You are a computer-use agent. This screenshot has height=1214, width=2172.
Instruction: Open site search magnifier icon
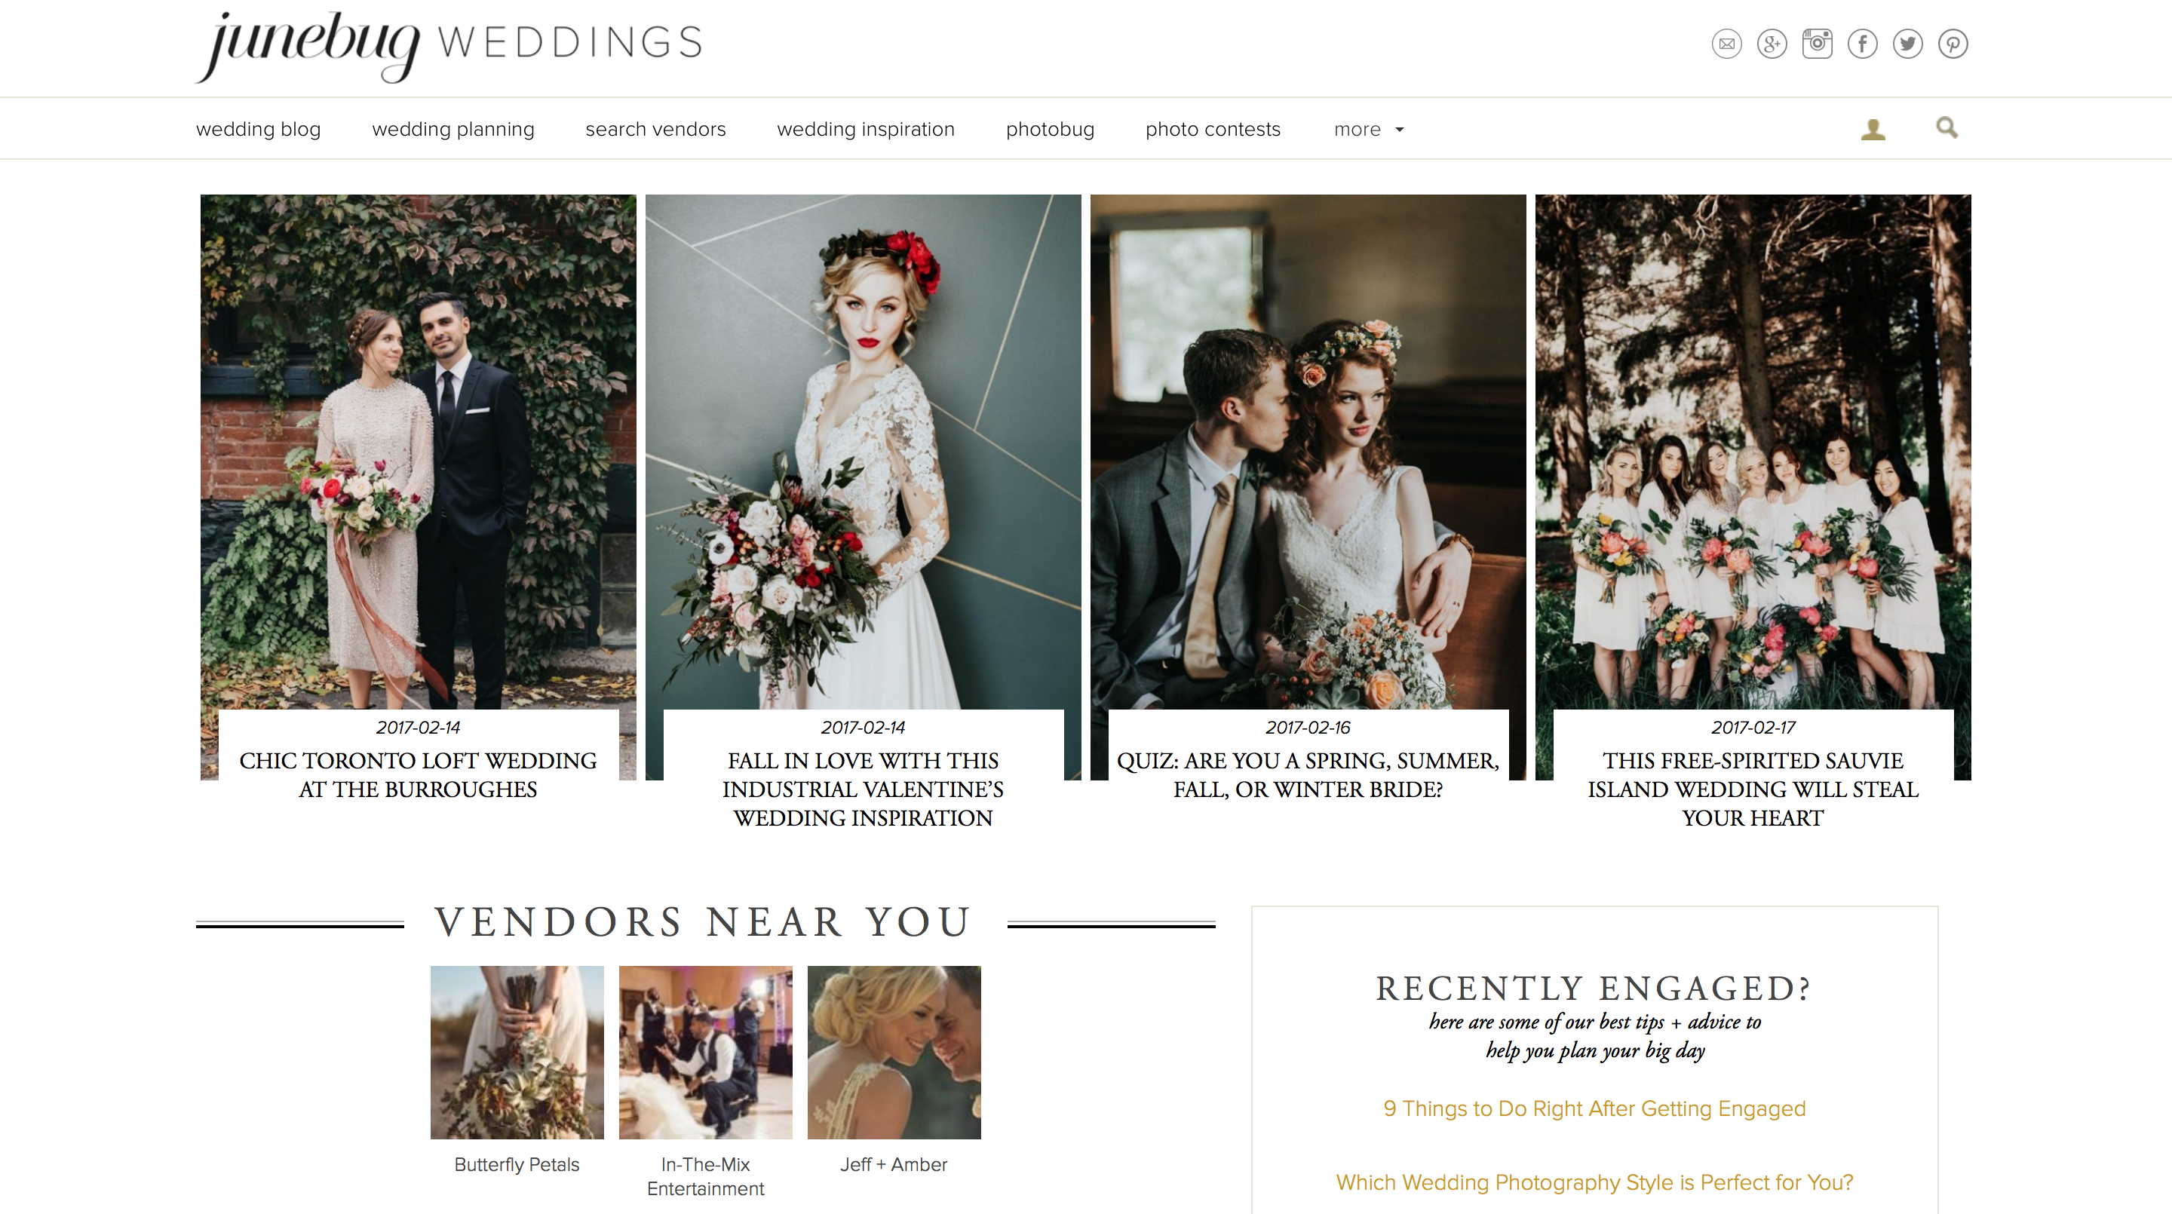[1947, 128]
